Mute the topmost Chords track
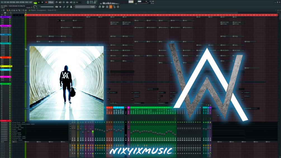Screen dimensions: 281x158 click(10, 45)
